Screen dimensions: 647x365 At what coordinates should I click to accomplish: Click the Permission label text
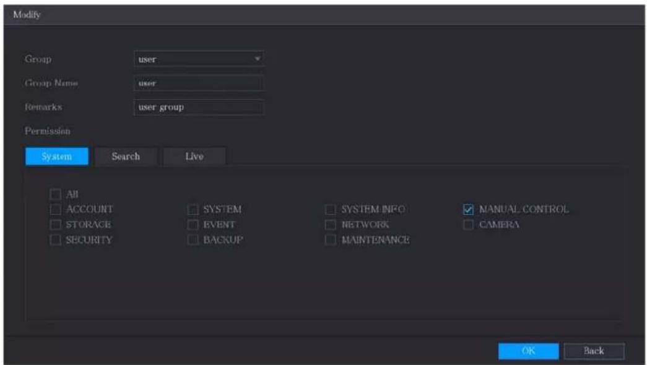tap(48, 131)
